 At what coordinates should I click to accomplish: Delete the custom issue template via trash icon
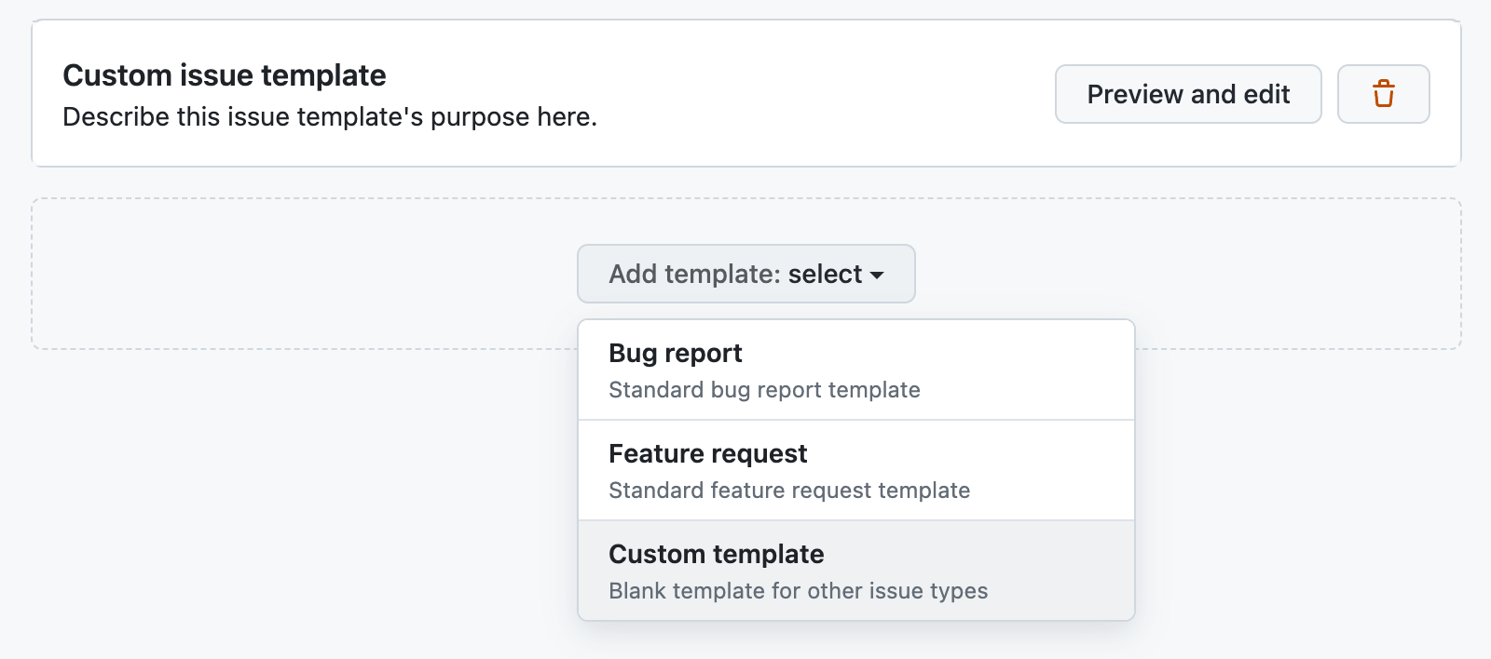click(1383, 94)
